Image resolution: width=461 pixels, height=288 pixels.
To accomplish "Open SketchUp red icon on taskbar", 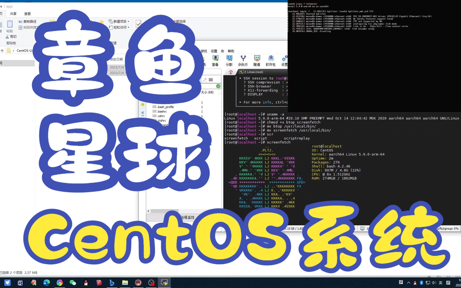I will coord(99,283).
